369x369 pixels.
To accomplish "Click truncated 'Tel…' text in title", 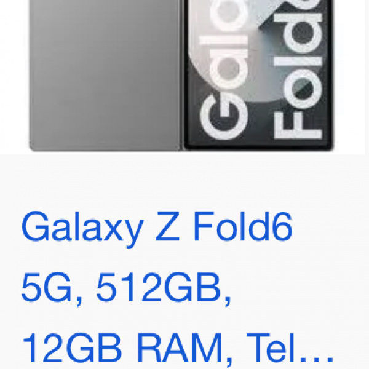I will 290,348.
